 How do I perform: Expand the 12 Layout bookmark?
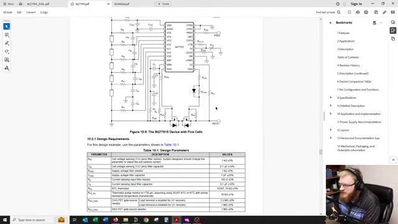coord(330,130)
